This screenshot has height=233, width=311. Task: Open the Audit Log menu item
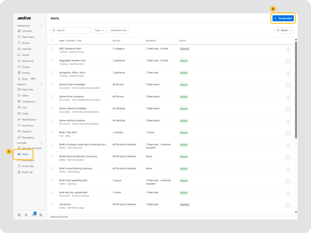(x=27, y=172)
